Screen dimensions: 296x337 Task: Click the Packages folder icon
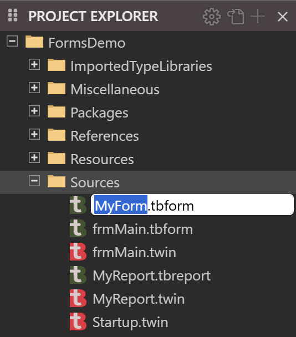[x=57, y=111]
